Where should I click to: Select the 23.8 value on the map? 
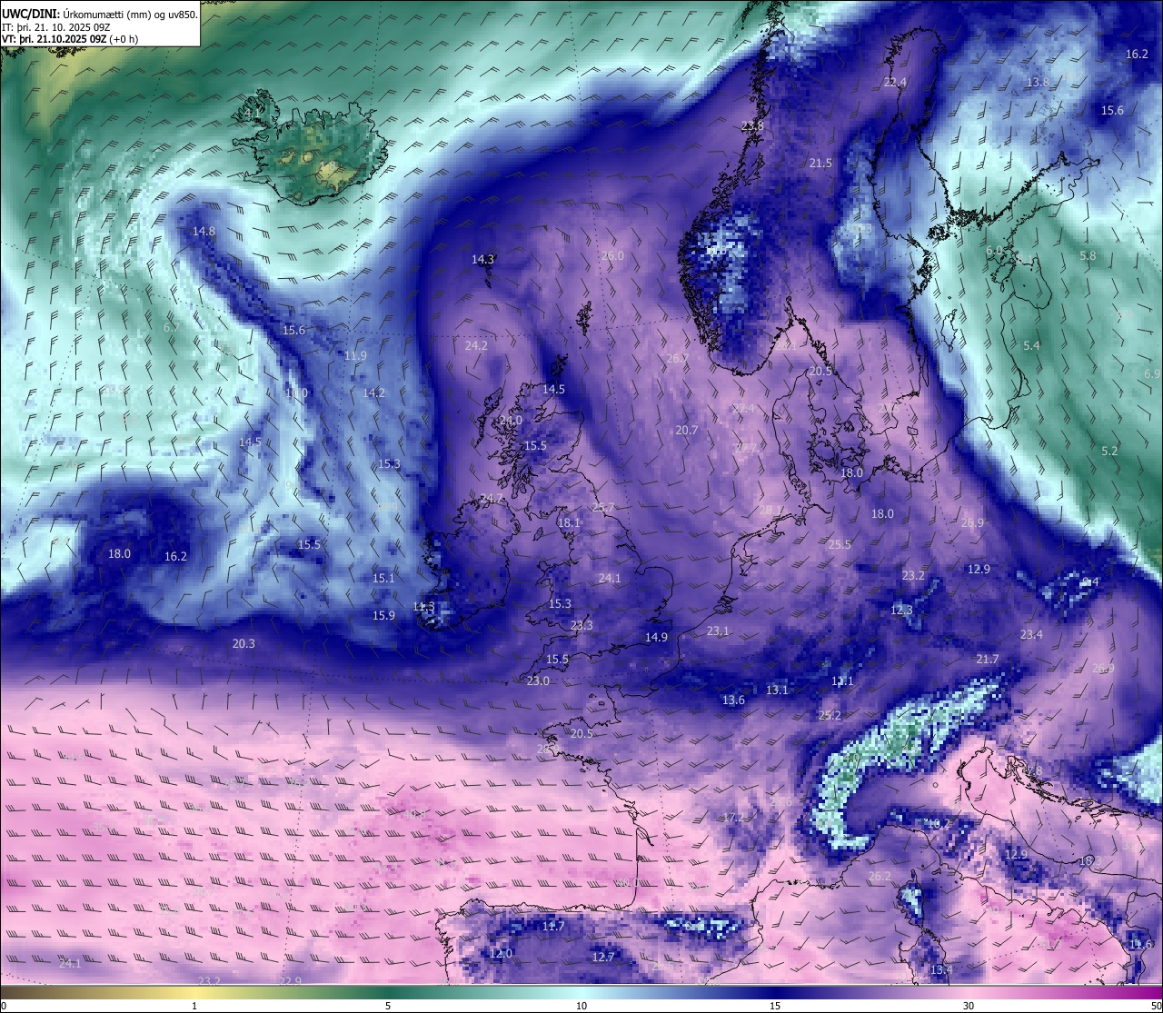click(x=752, y=125)
